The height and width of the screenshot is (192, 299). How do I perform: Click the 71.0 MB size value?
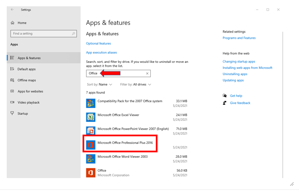[182, 129]
